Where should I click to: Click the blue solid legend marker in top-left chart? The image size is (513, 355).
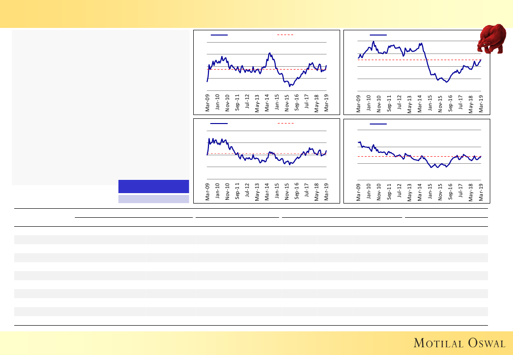219,35
